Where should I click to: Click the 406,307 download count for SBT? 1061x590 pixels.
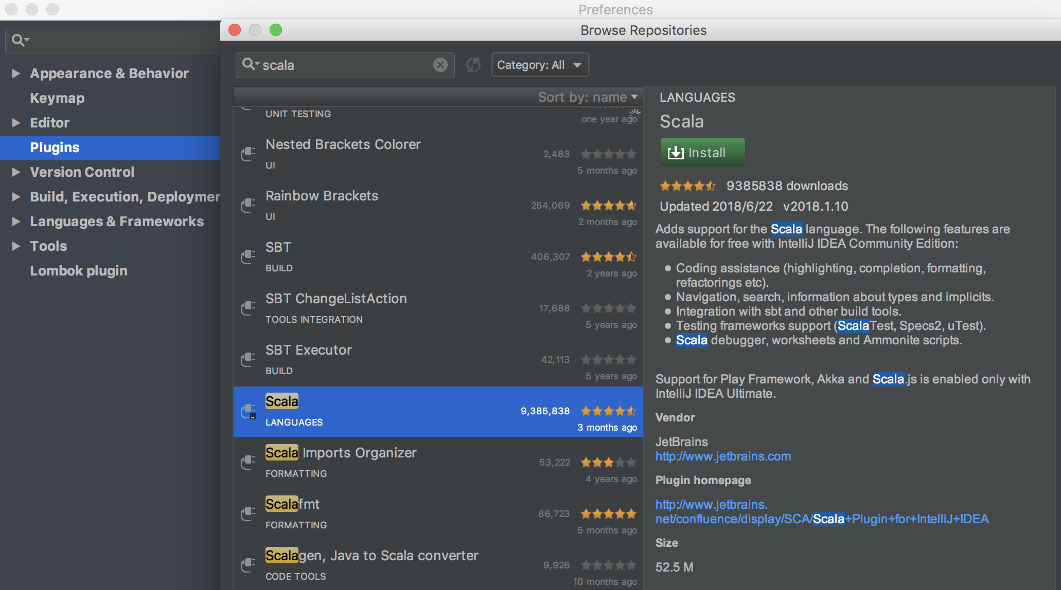[x=550, y=256]
